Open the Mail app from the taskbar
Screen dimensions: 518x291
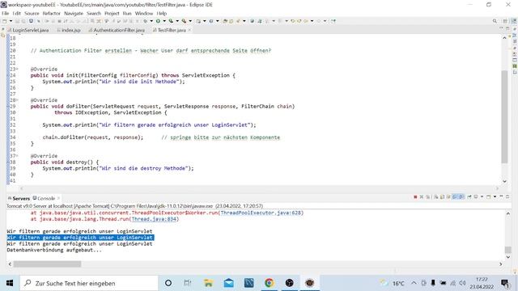pyautogui.click(x=228, y=283)
